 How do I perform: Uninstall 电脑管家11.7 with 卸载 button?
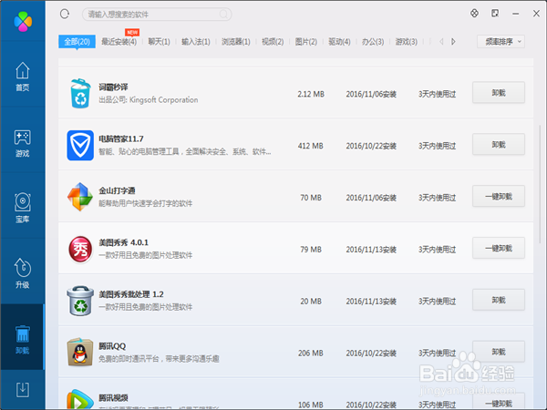[499, 144]
